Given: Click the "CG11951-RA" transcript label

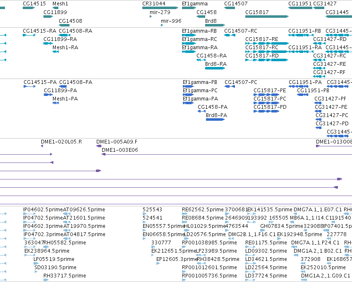Looking at the screenshot, I should 305,47.
